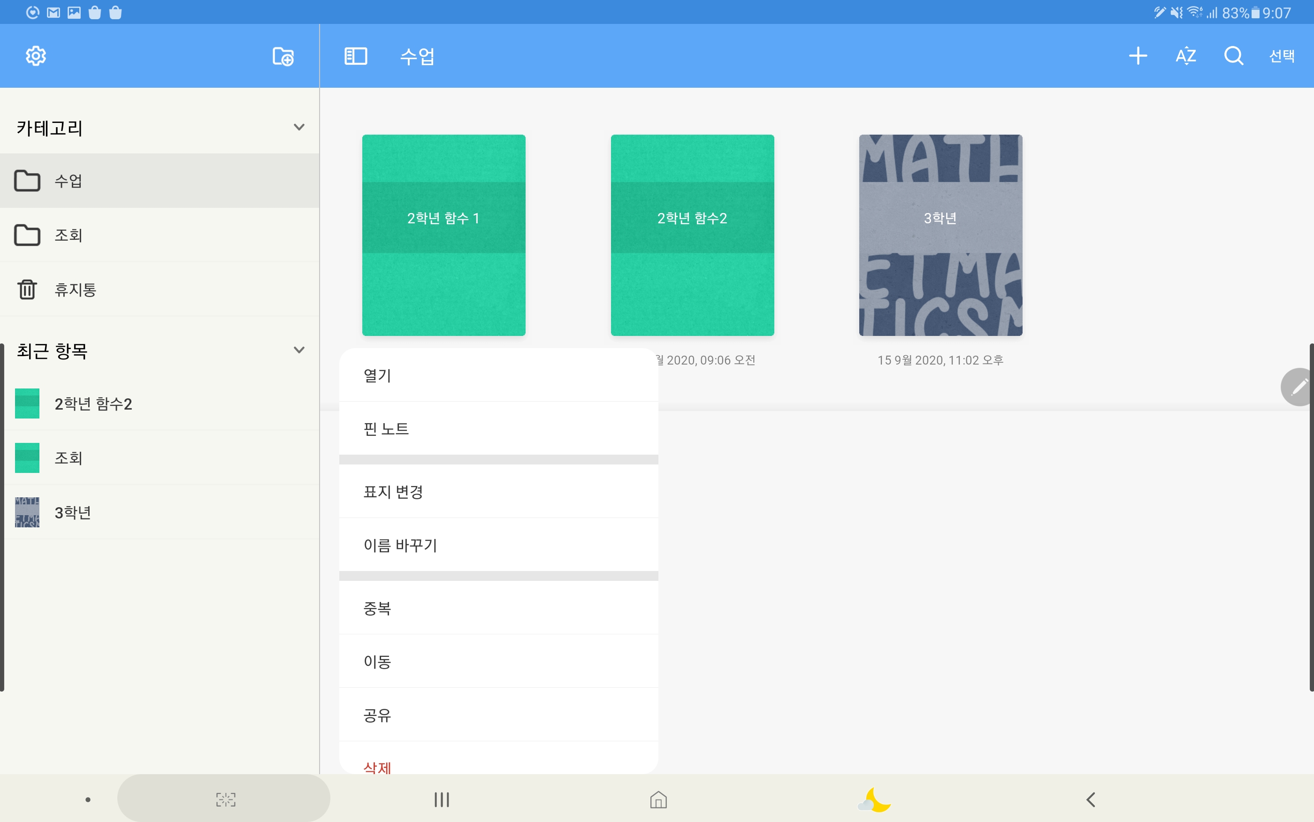Select 열기 from the context menu
The width and height of the screenshot is (1314, 822).
click(x=377, y=375)
